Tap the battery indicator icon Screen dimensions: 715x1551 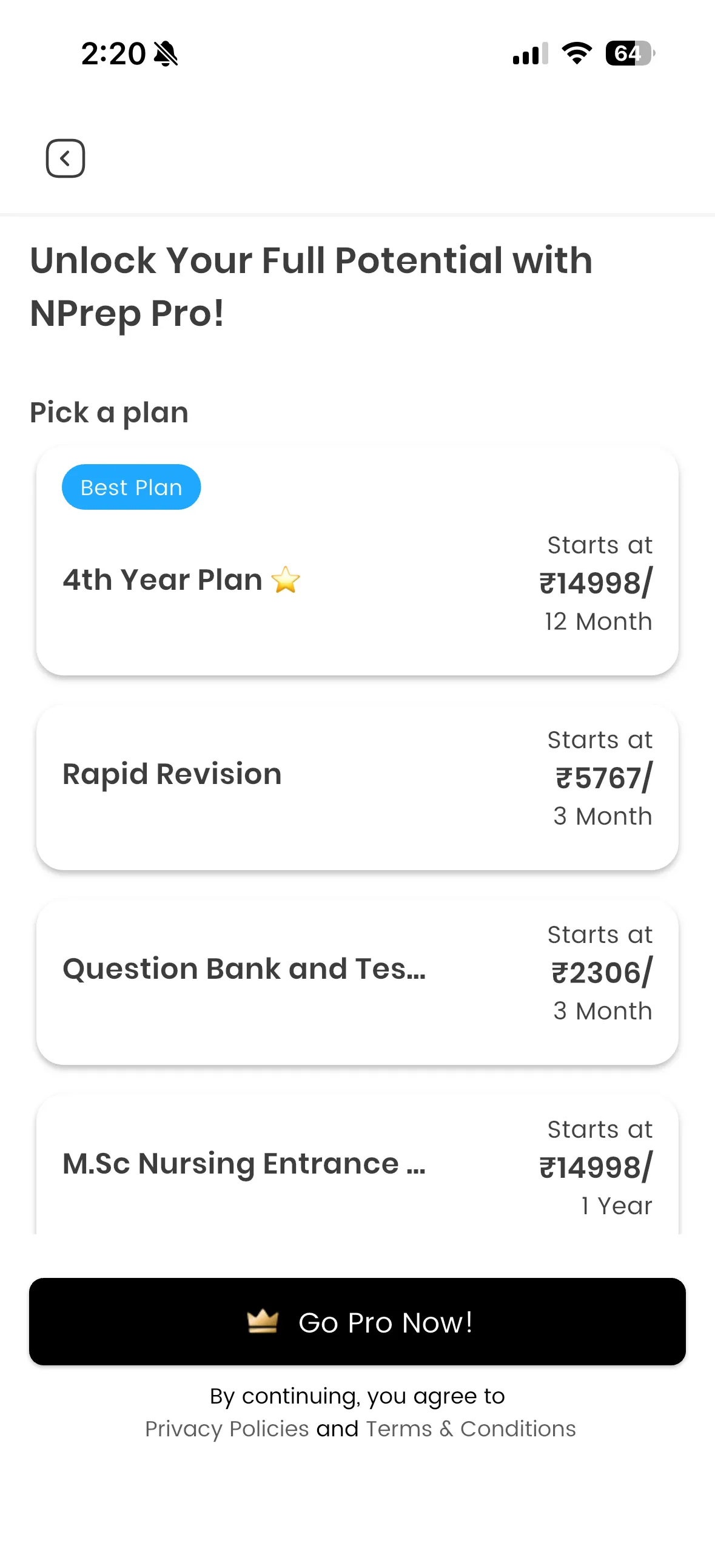[x=630, y=53]
